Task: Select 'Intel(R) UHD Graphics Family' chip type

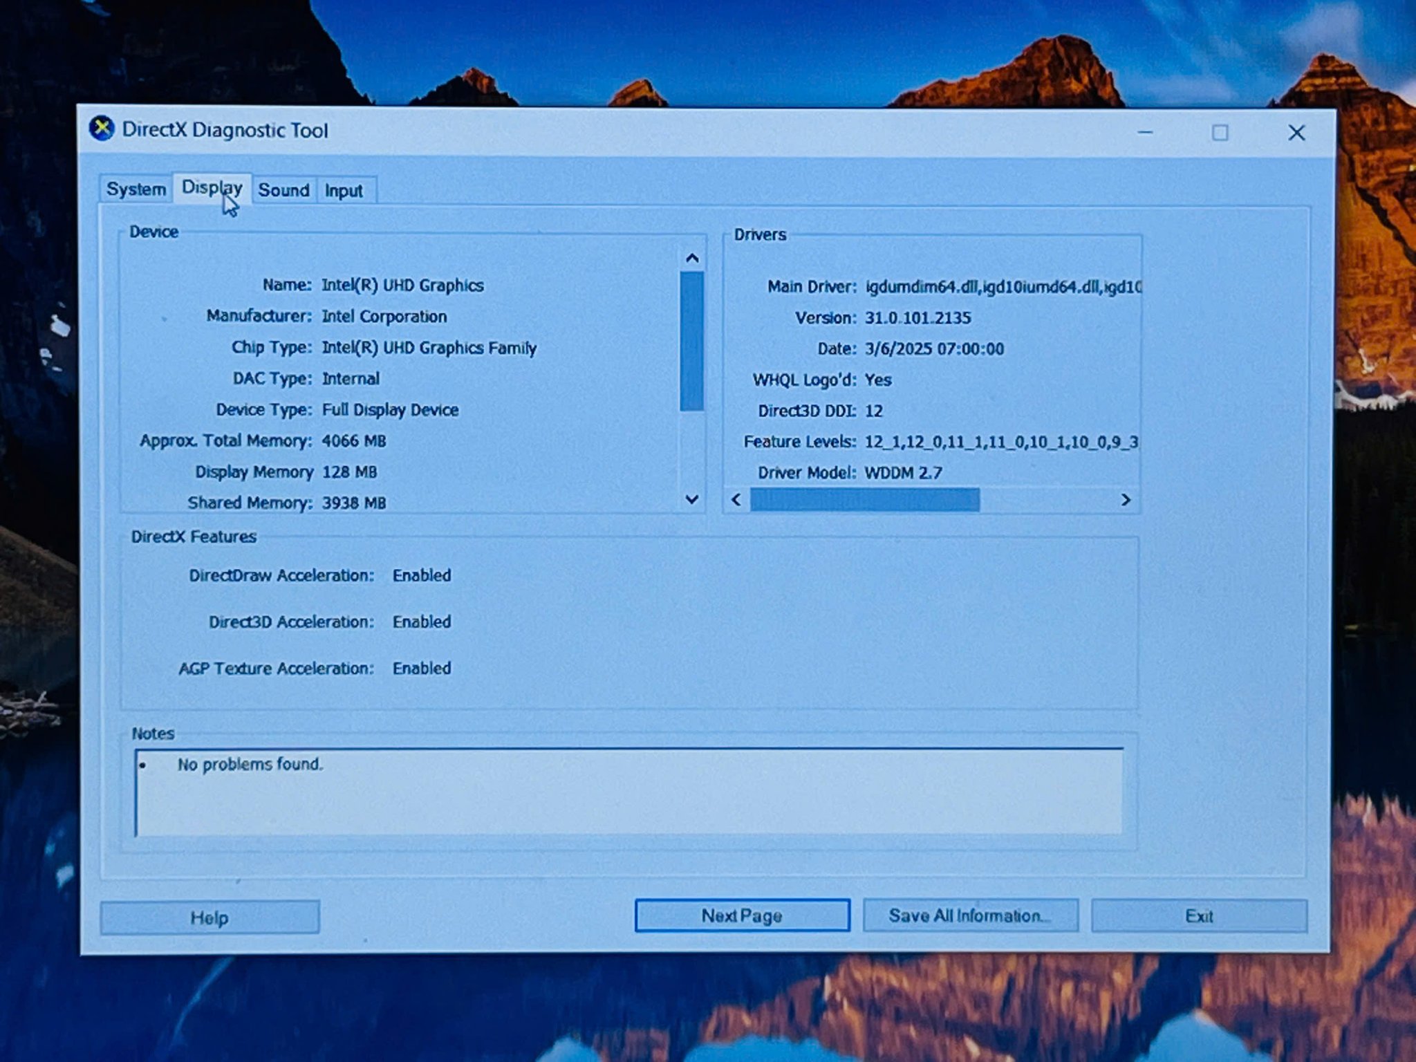Action: point(429,348)
